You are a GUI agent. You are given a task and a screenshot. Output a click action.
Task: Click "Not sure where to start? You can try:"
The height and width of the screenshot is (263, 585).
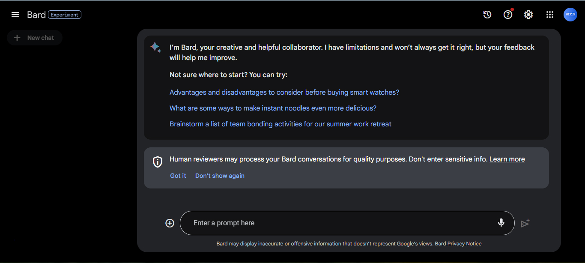[x=228, y=75]
